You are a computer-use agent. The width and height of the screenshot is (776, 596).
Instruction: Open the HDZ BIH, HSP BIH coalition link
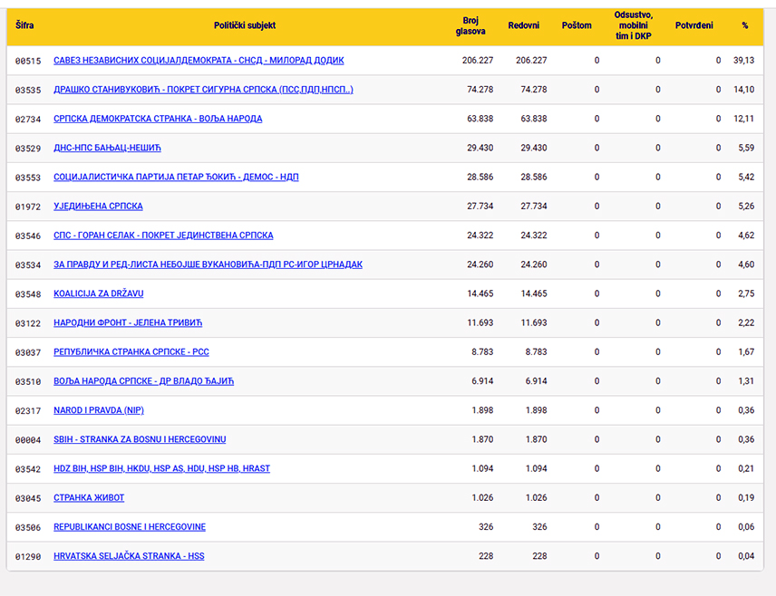pos(162,469)
